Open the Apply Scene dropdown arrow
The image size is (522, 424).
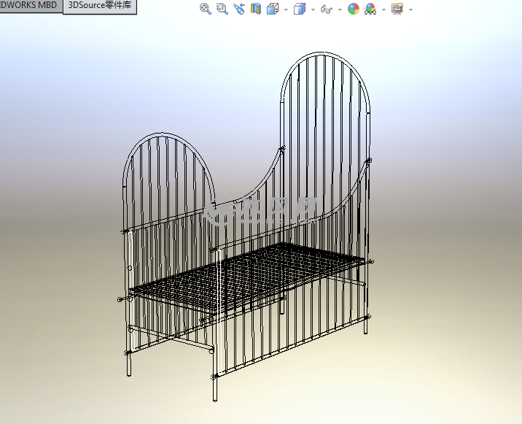[x=383, y=9]
